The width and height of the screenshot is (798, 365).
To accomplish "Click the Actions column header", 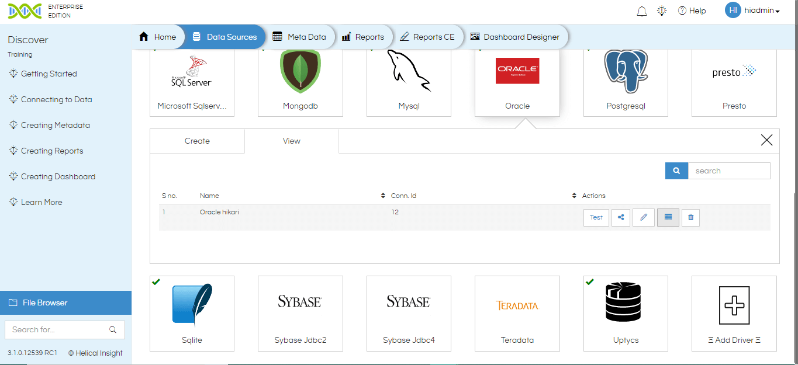I will pos(594,196).
